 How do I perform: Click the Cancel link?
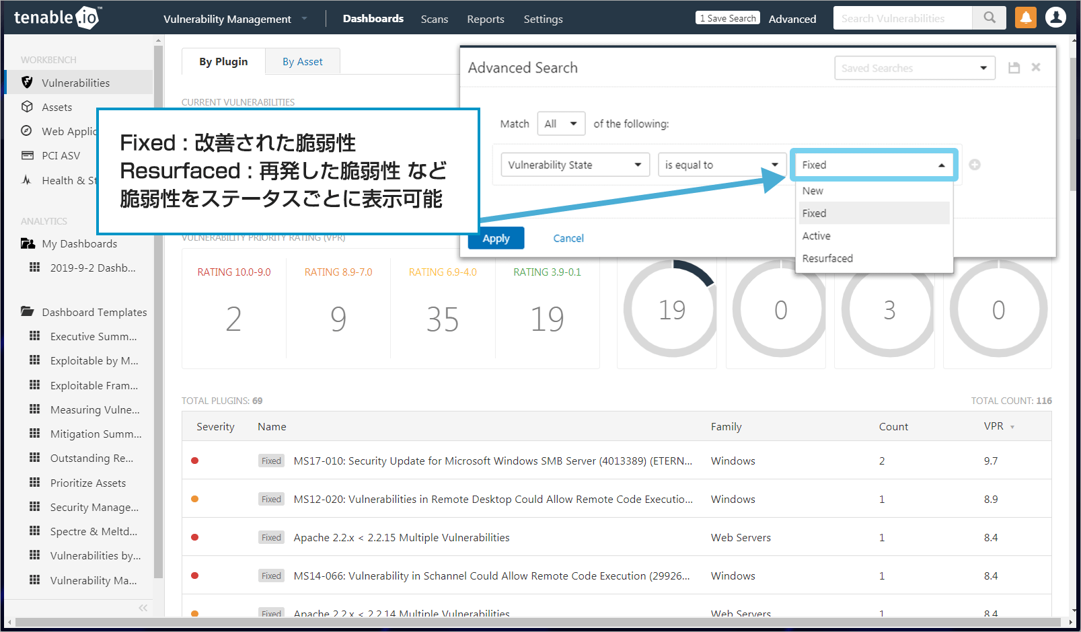[568, 238]
